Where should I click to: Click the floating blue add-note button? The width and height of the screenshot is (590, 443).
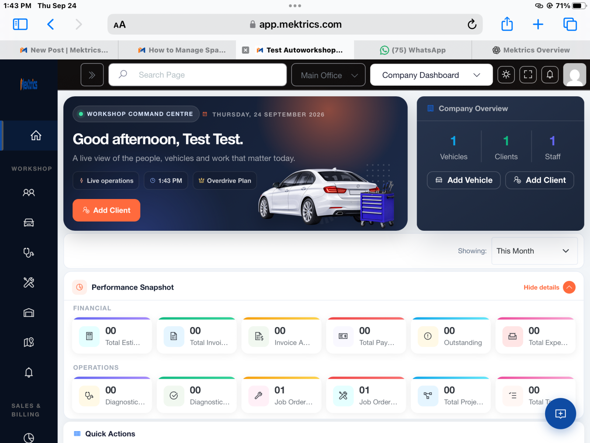560,413
